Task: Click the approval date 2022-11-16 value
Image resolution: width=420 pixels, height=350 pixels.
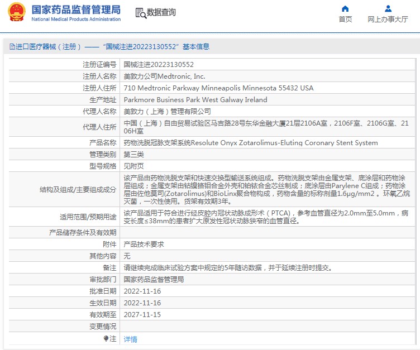Action: pos(142,291)
